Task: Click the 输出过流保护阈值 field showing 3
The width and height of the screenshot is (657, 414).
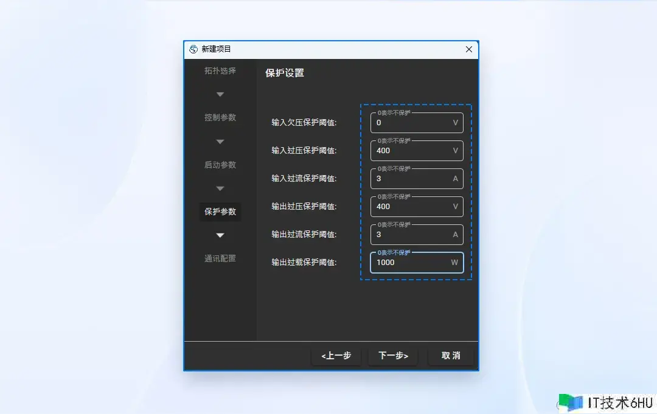Action: point(417,234)
